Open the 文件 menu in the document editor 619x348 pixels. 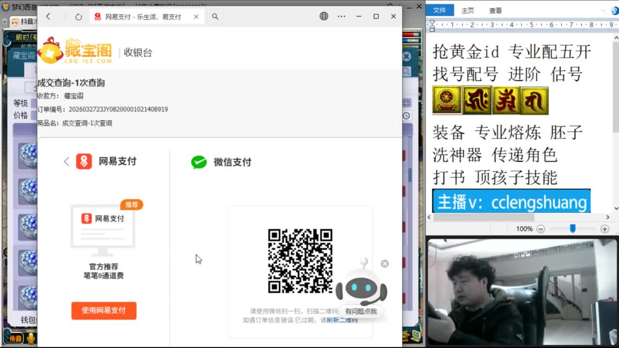click(x=440, y=10)
